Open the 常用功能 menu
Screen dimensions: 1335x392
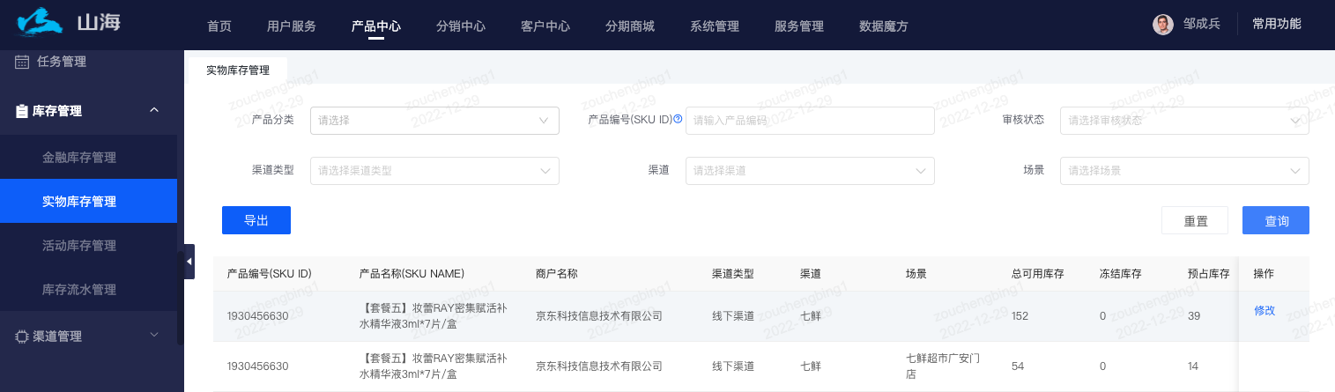pyautogui.click(x=1277, y=24)
